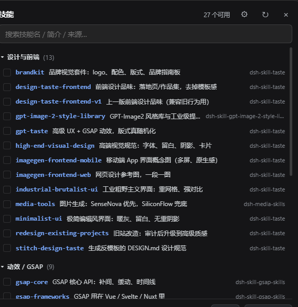Image resolution: width=298 pixels, height=307 pixels.
Task: Click the minimalist-ui skill name
Action: [x=39, y=219]
